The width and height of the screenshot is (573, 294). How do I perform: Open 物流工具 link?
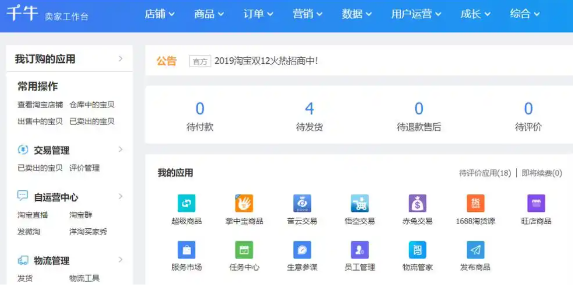[85, 278]
